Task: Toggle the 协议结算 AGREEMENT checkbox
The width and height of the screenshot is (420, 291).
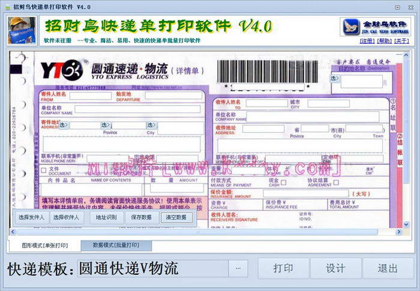Action: [336, 182]
